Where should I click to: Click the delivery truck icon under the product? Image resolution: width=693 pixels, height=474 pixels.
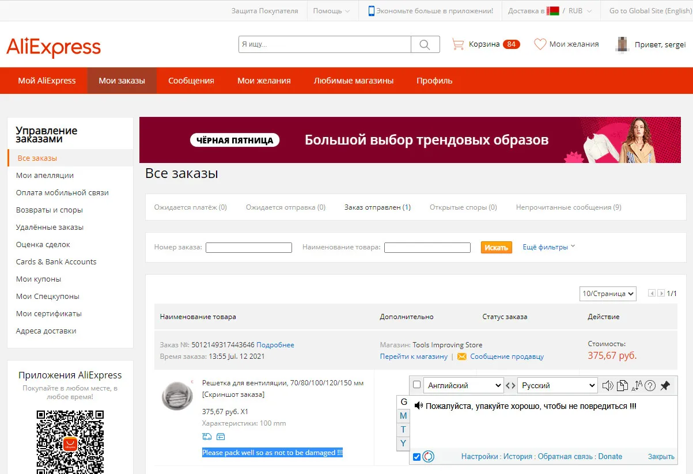click(x=207, y=436)
